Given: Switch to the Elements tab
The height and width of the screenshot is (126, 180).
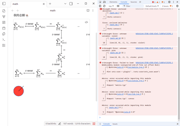Looking at the screenshot, I should [x=113, y=2].
